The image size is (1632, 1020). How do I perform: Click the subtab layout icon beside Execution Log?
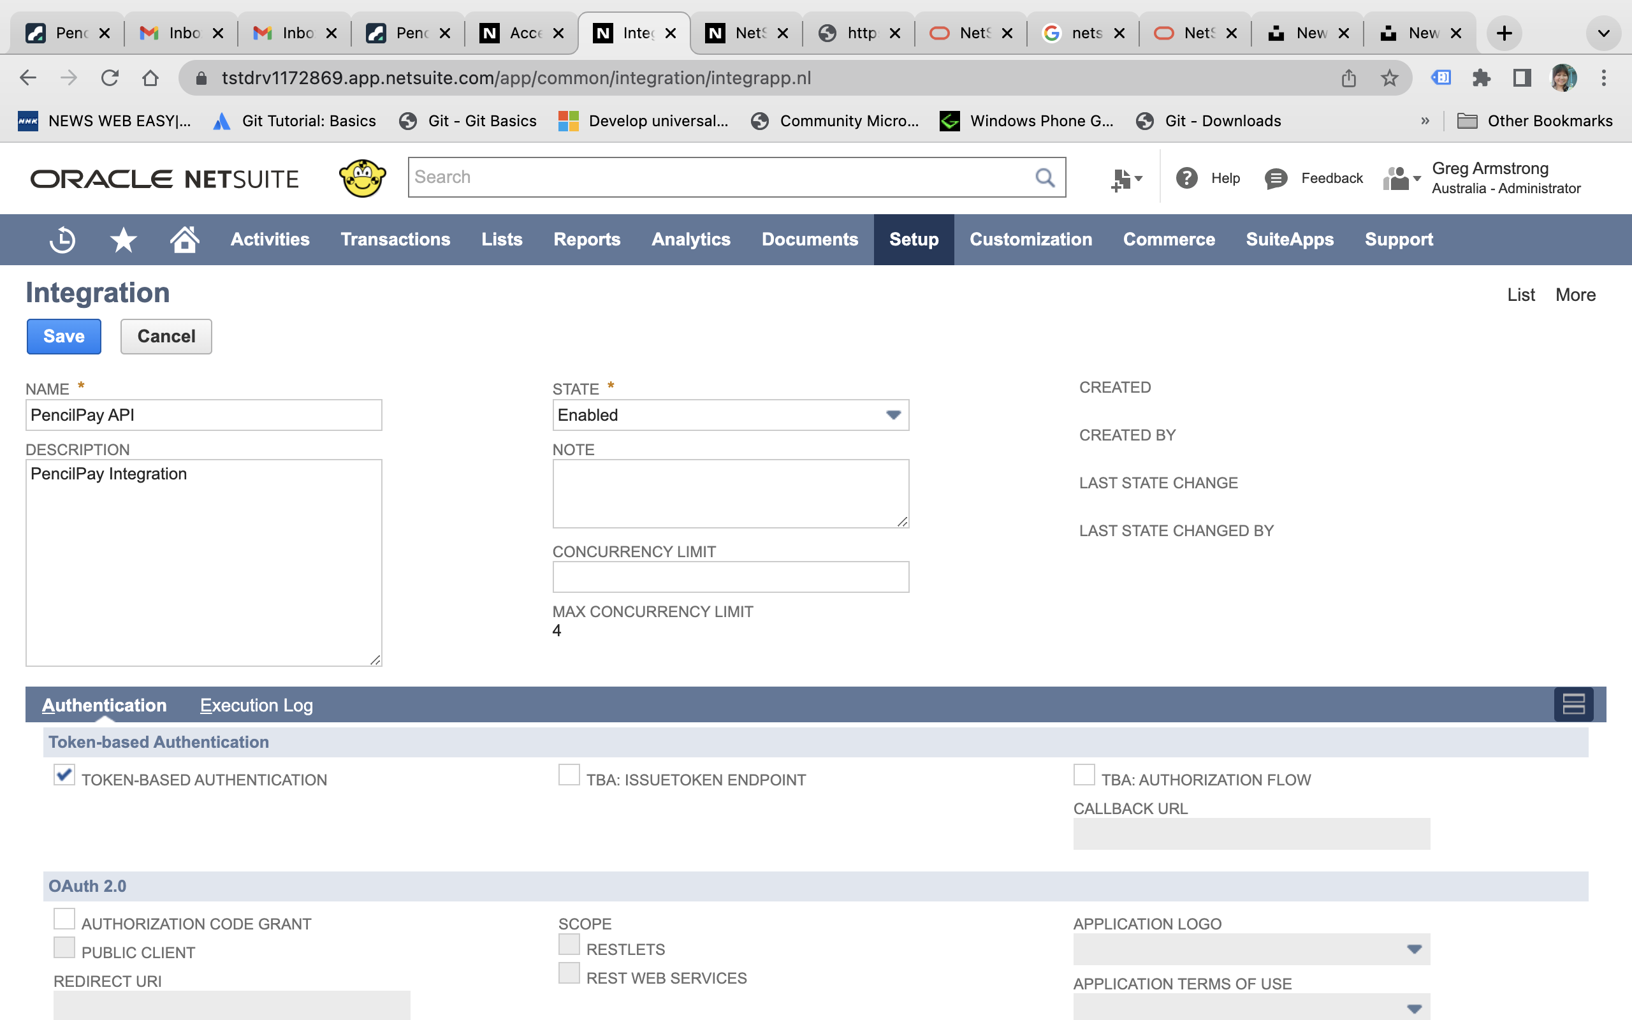click(x=1573, y=704)
